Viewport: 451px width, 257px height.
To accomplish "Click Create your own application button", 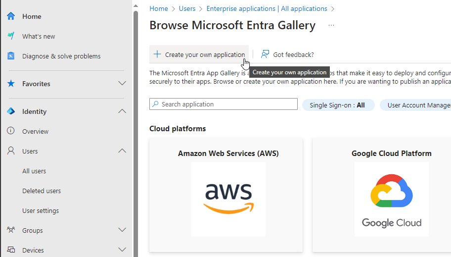I will click(x=199, y=54).
